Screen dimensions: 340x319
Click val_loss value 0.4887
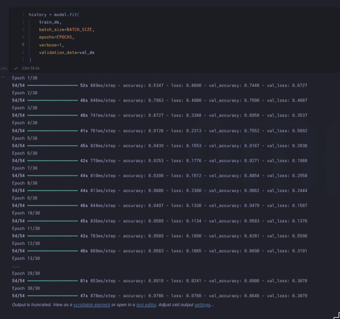pyautogui.click(x=300, y=100)
